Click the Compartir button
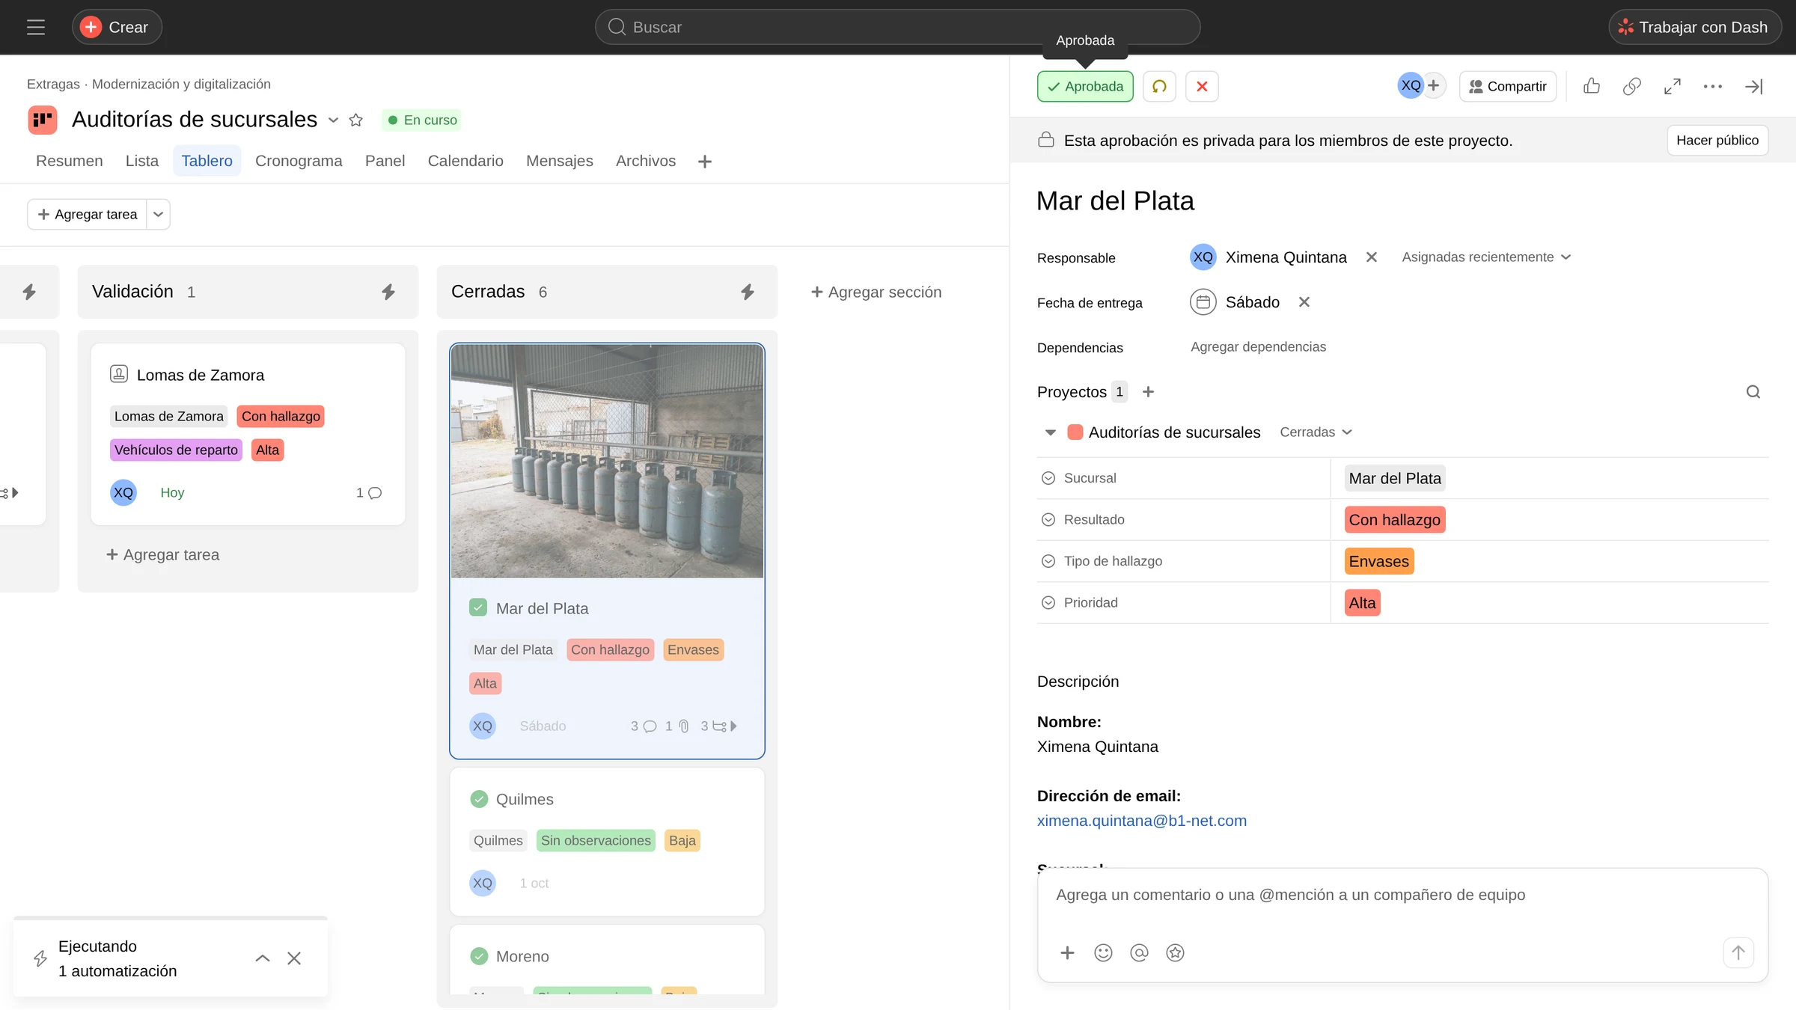 pyautogui.click(x=1508, y=86)
